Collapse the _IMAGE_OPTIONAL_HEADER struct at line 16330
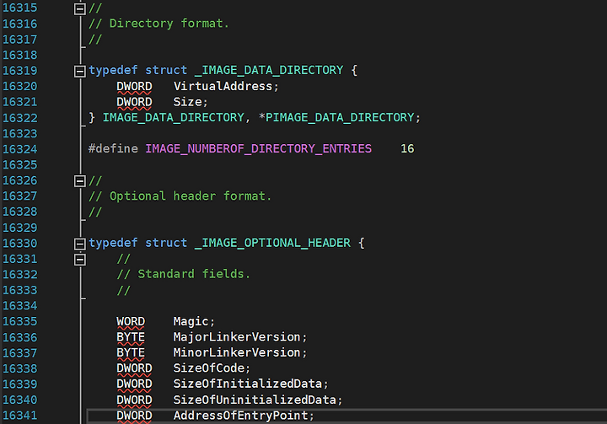Screen dimensions: 607x424 coord(80,244)
